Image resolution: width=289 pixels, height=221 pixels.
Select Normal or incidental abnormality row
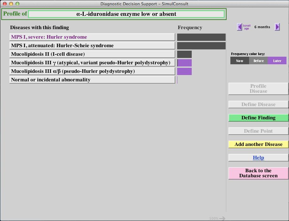(92, 80)
